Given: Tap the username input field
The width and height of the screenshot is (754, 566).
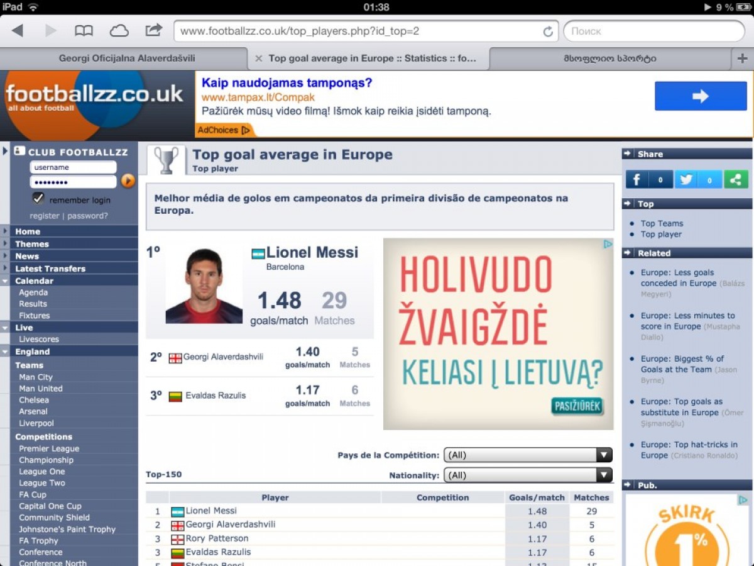Looking at the screenshot, I should coord(73,167).
